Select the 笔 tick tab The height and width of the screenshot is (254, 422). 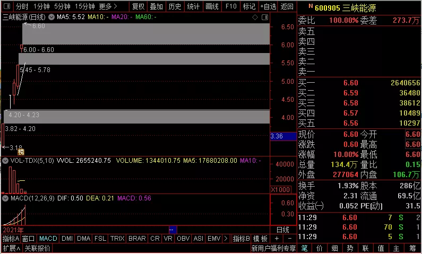click(304, 248)
